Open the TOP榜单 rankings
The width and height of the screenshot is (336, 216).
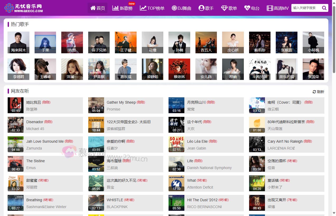pos(152,8)
